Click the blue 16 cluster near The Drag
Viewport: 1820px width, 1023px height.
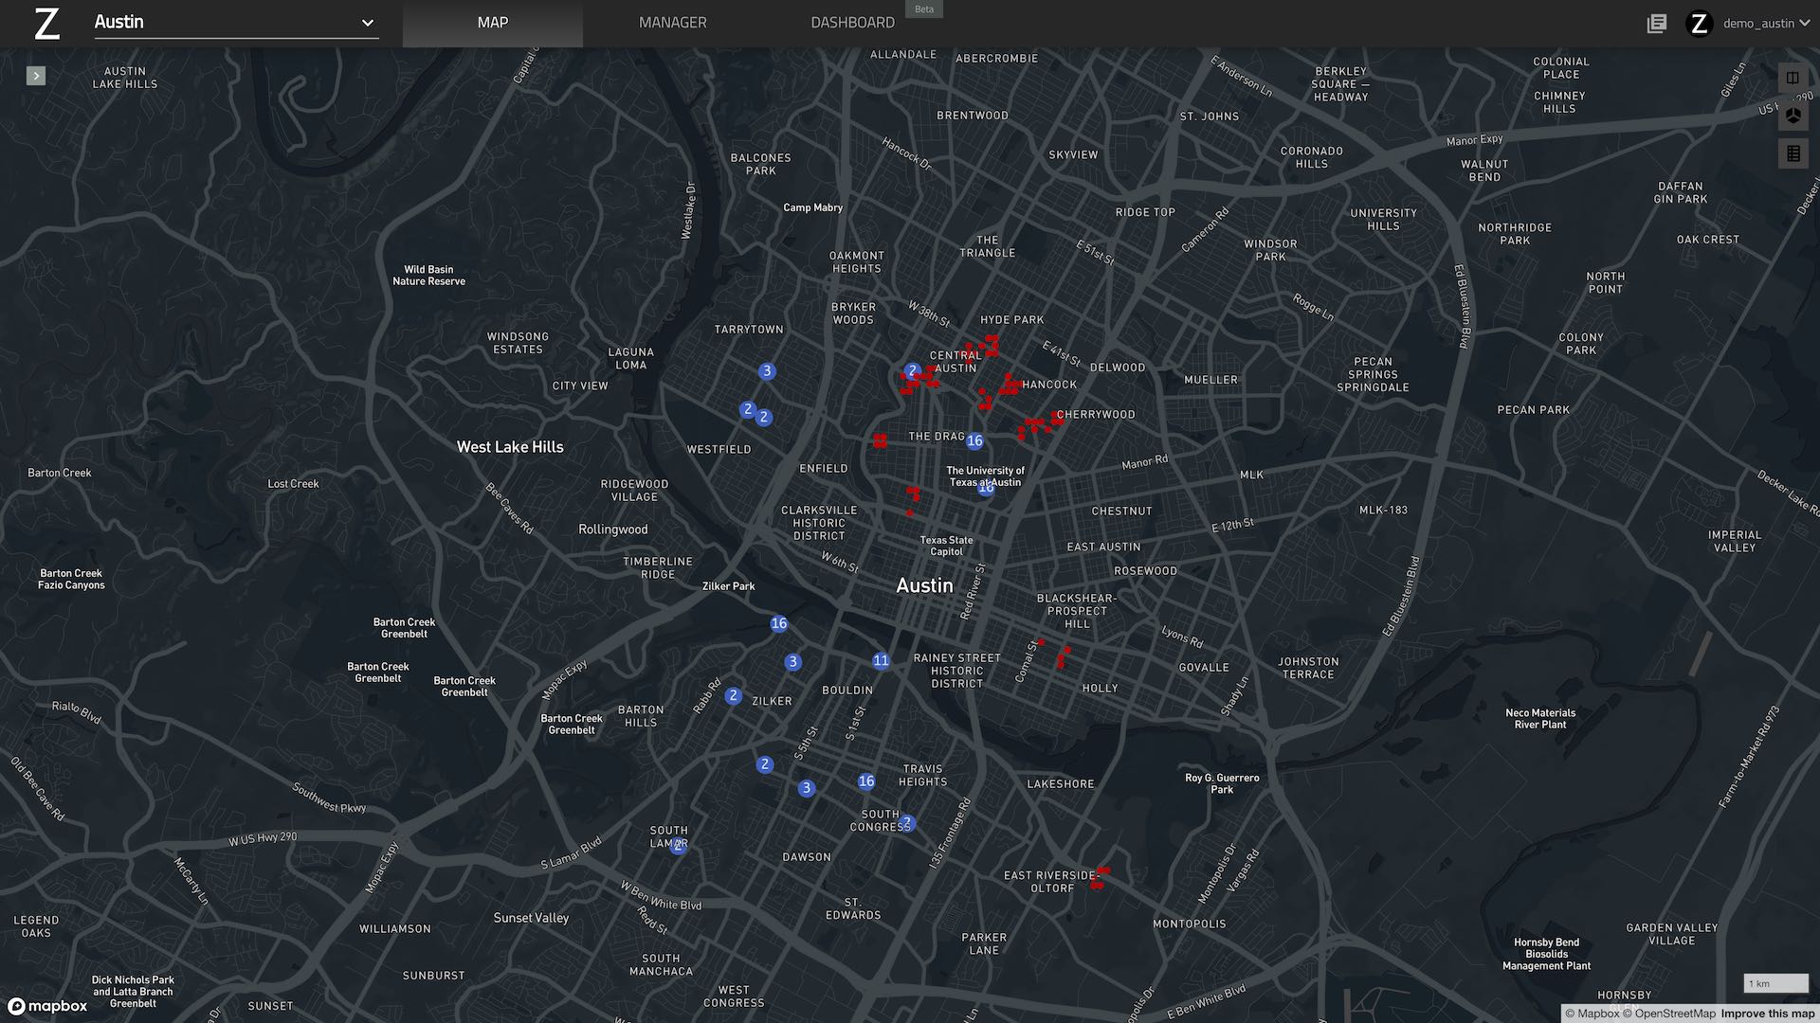click(975, 440)
